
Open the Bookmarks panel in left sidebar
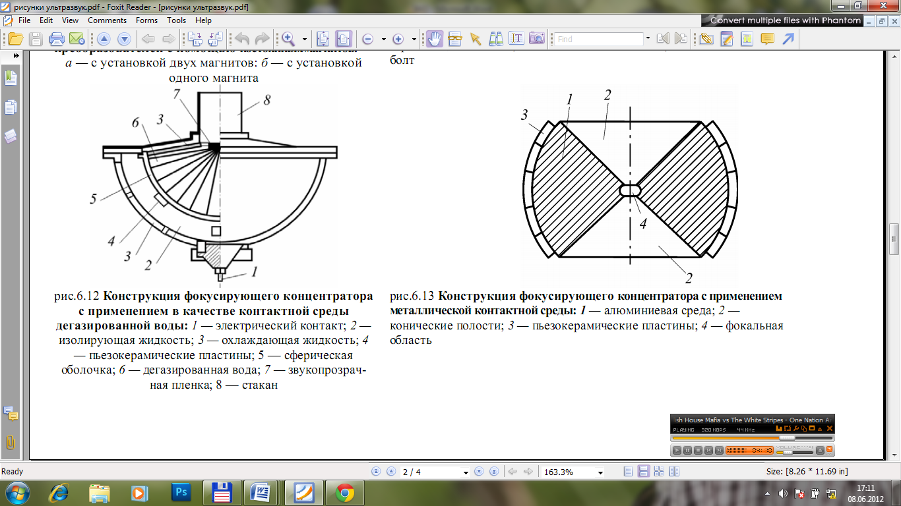tap(11, 78)
